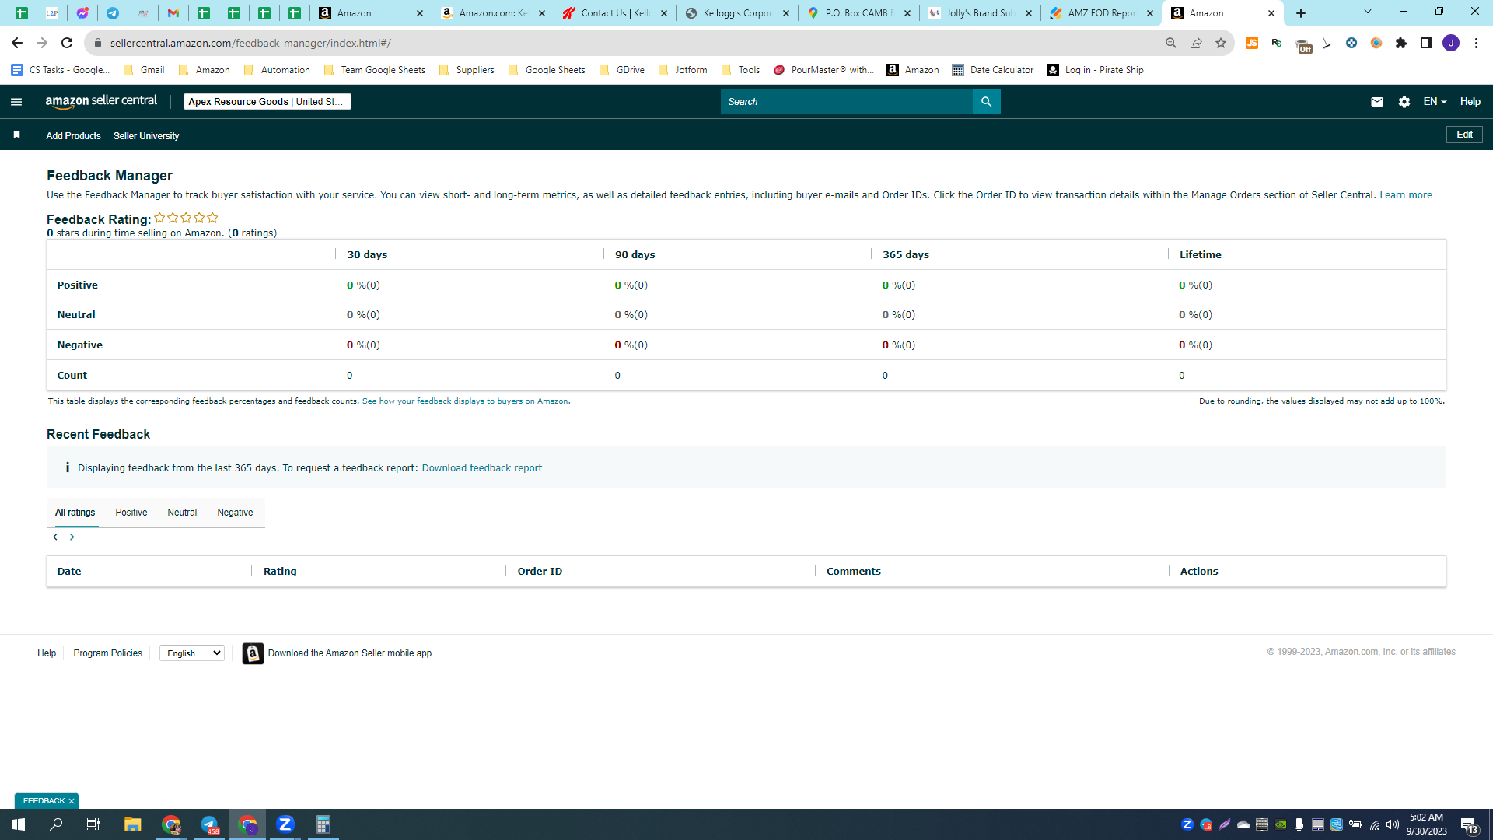1493x840 pixels.
Task: Open a new browser tab
Action: pos(1301,13)
